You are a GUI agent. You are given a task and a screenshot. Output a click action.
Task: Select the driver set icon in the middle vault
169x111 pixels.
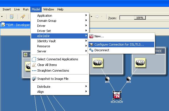(98, 63)
